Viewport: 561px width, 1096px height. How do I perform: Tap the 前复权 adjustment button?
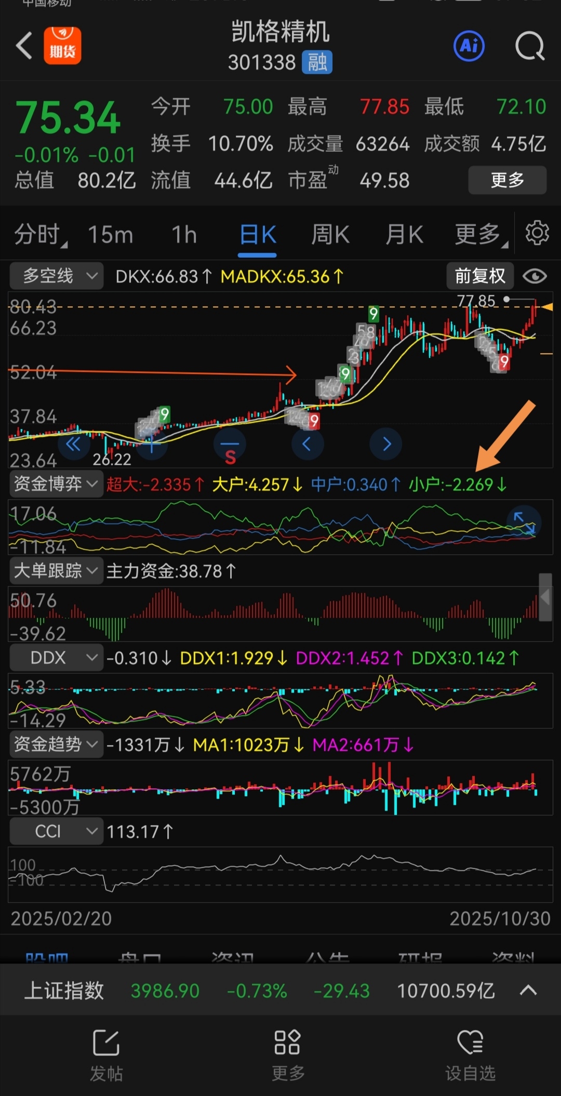(480, 276)
